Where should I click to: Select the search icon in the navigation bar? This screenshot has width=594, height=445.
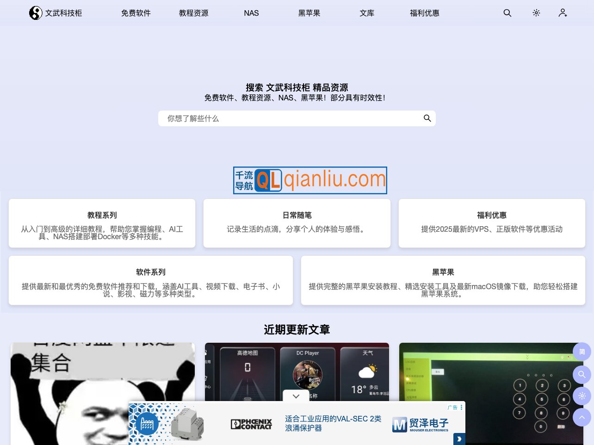coord(507,13)
